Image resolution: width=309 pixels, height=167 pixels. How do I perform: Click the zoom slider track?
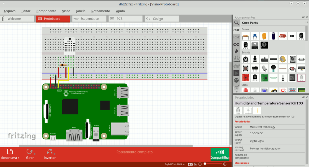214,164
